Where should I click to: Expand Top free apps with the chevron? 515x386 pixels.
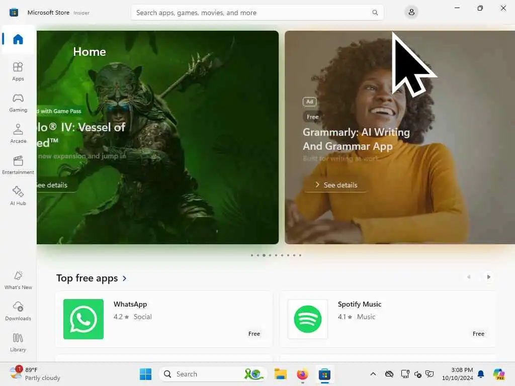125,278
